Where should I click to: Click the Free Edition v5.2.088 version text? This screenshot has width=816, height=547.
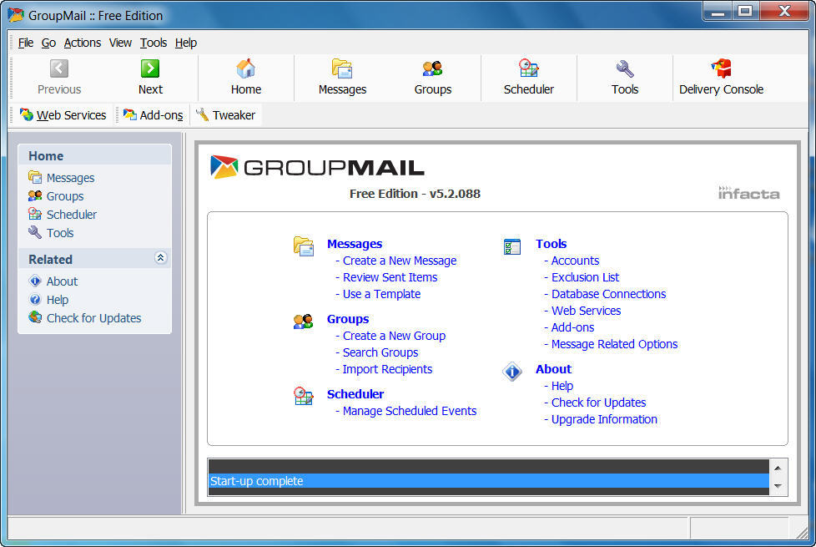pyautogui.click(x=415, y=194)
